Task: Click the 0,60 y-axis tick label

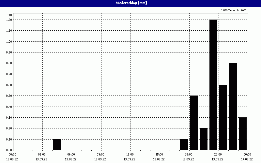Action: 8,85
